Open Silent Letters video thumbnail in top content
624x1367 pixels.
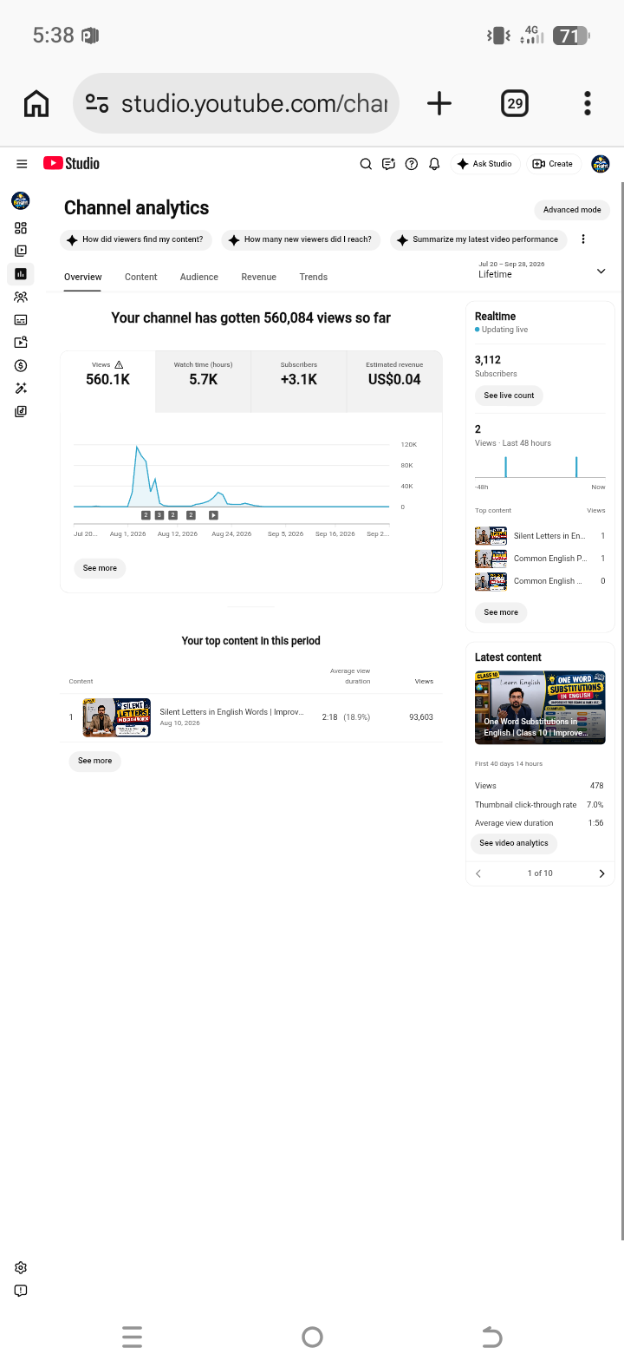117,717
